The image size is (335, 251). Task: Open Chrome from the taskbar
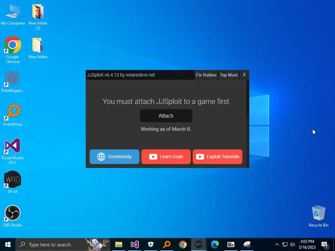tap(183, 244)
